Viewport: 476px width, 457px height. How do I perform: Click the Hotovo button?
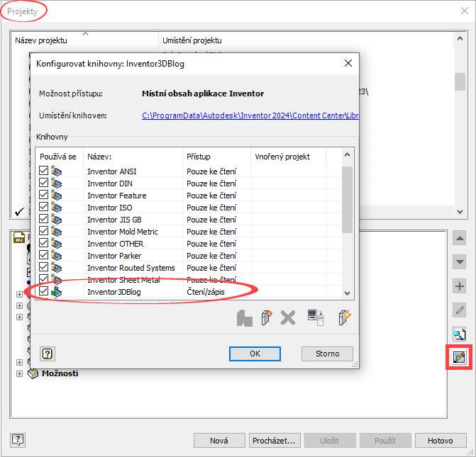(441, 440)
